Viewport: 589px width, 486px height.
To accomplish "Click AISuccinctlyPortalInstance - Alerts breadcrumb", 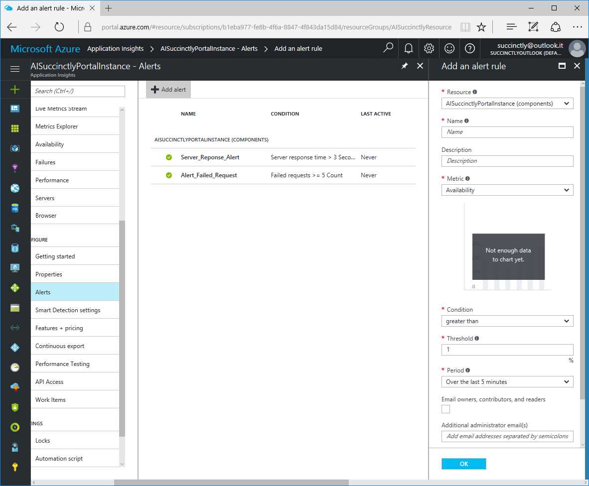I will [x=209, y=48].
